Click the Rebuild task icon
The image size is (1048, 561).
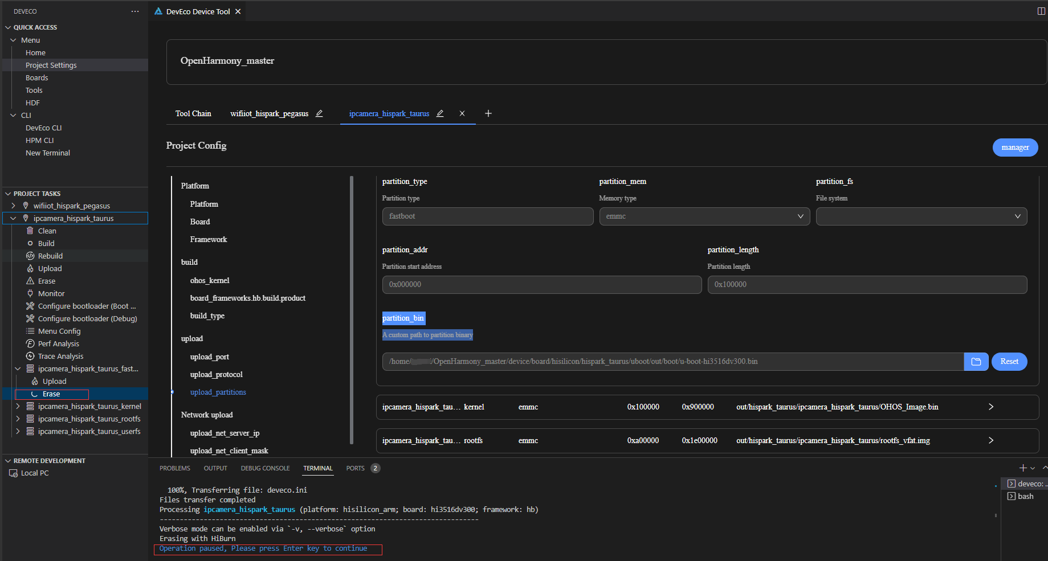click(30, 256)
